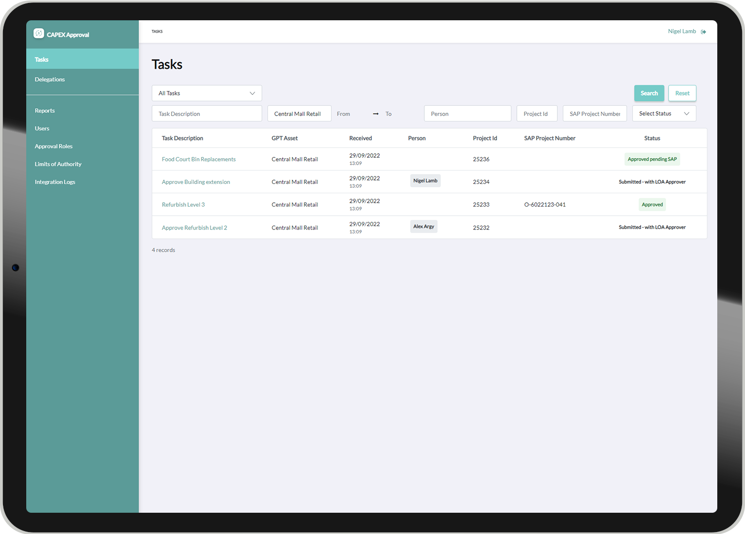The height and width of the screenshot is (534, 745).
Task: Click the Task Description column header
Action: [x=182, y=138]
